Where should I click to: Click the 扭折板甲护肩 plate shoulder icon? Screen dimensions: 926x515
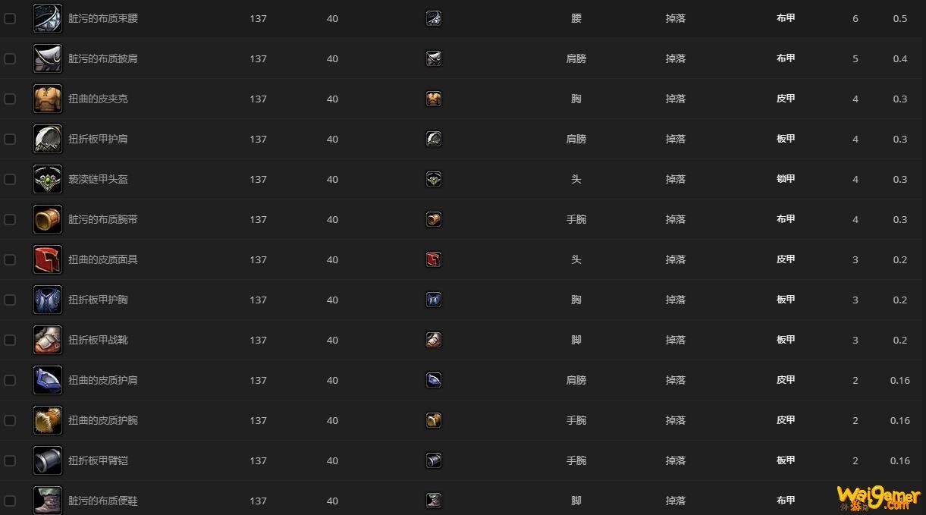click(x=48, y=139)
